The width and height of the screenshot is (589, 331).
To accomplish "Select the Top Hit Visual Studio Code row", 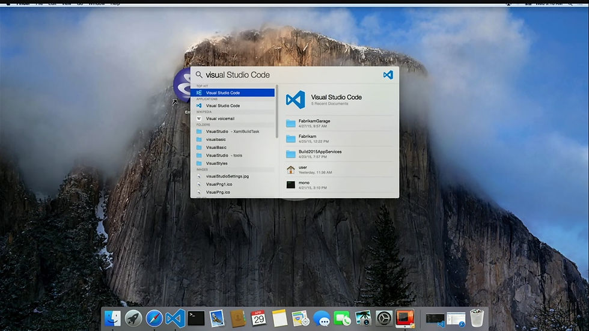I will coord(233,93).
